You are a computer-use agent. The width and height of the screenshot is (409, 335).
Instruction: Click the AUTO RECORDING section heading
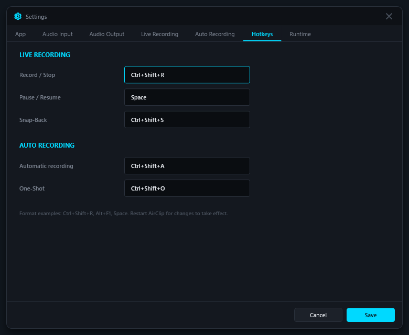coord(47,145)
